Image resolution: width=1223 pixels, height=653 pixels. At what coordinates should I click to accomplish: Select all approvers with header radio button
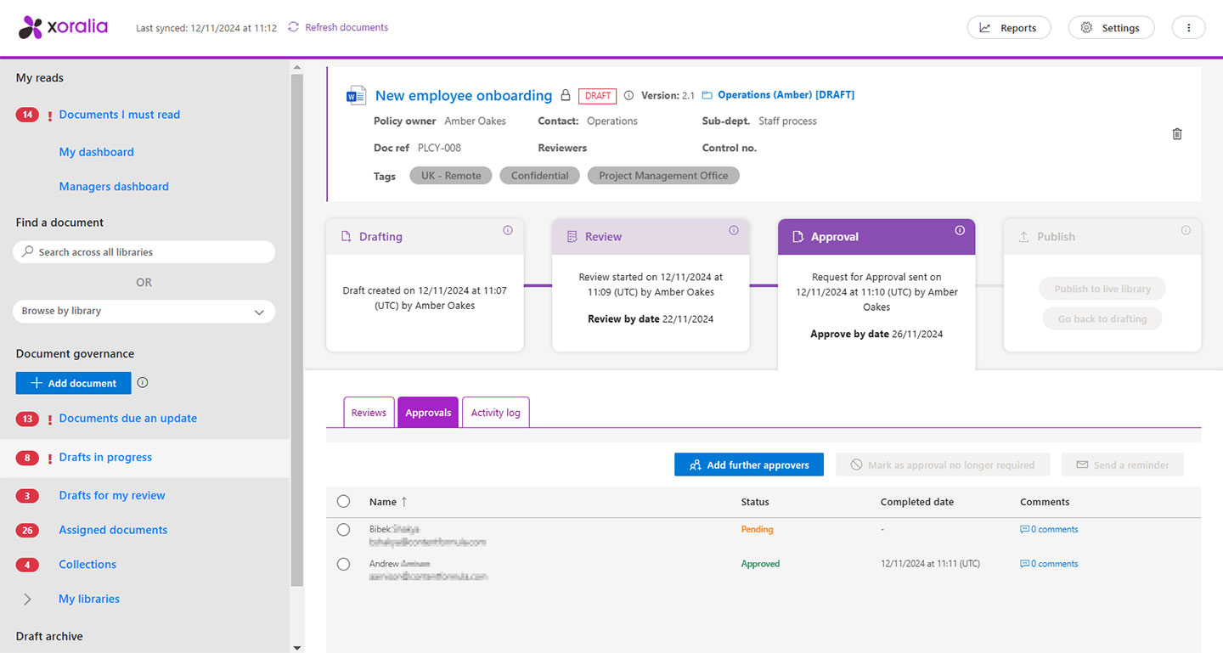[343, 501]
